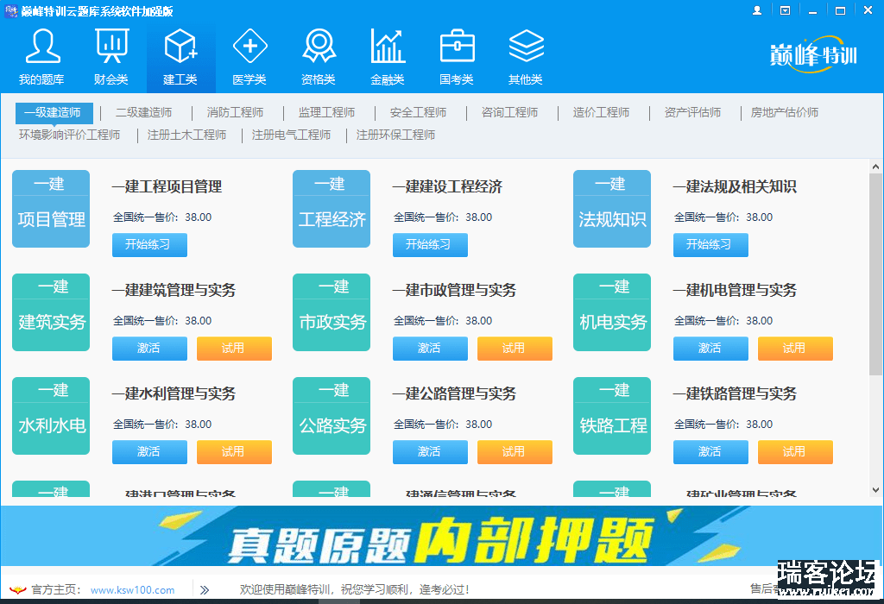The width and height of the screenshot is (884, 604).
Task: Select the 资产评估师 tab
Action: click(692, 112)
